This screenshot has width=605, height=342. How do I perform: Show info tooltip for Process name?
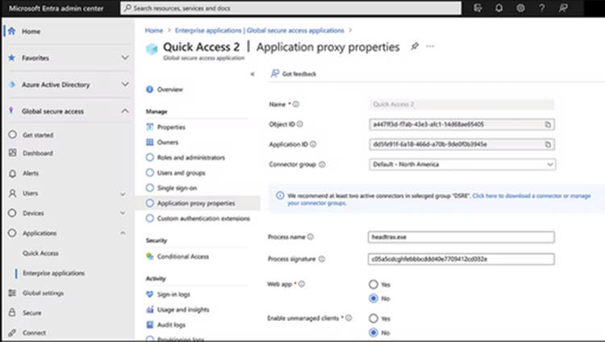pyautogui.click(x=311, y=236)
